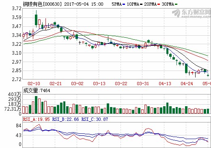
Task: Click the 403万 volume axis label
Action: click(x=15, y=94)
